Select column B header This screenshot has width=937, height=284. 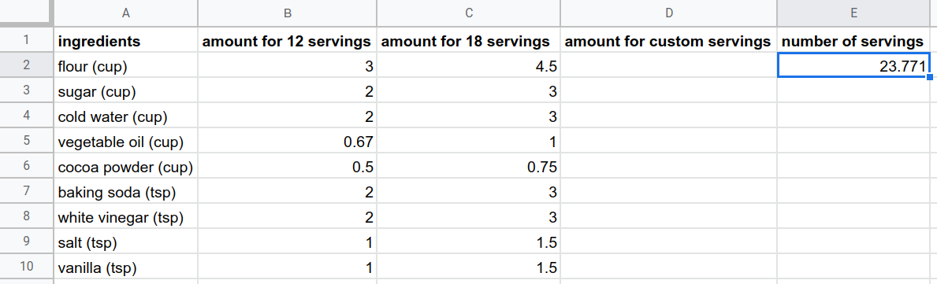pyautogui.click(x=287, y=13)
